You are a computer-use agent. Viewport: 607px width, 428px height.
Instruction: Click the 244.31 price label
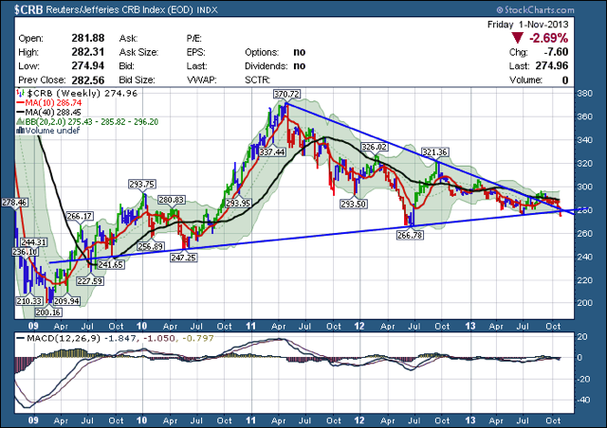pos(34,242)
